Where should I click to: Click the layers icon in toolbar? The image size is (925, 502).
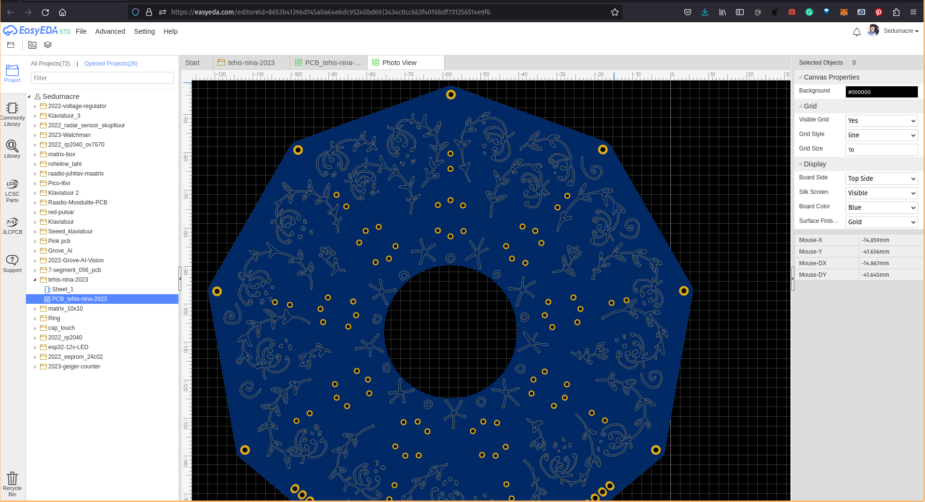pyautogui.click(x=48, y=45)
